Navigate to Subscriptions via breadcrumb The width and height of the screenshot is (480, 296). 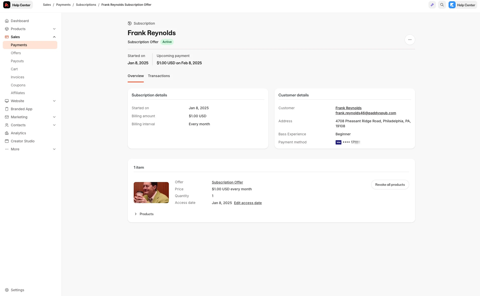[x=86, y=5]
